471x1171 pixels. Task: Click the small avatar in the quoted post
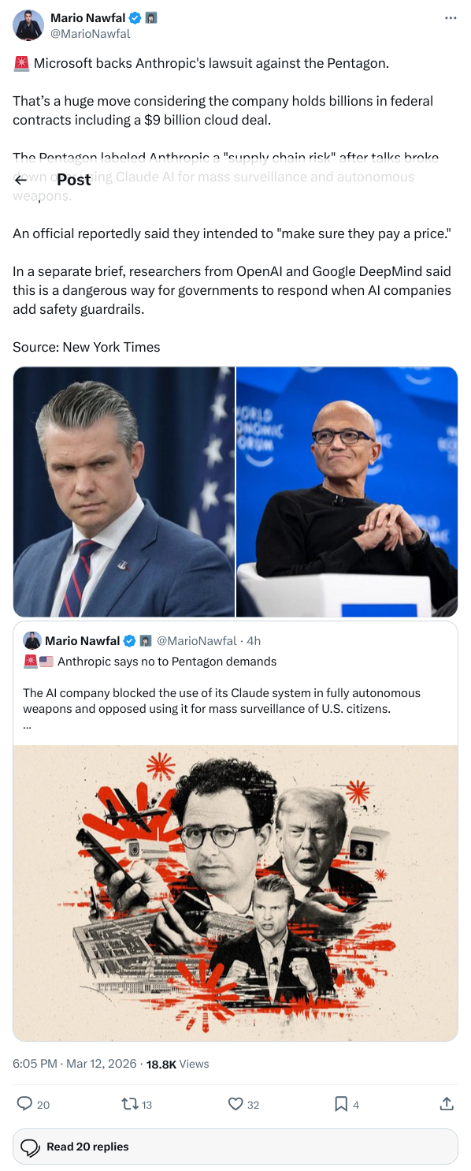coord(32,640)
